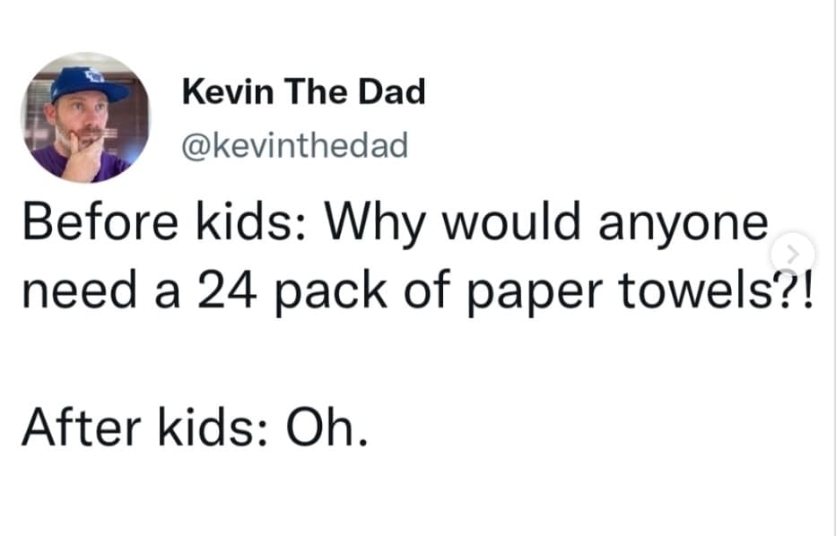
Task: Click the display name Kevin The Dad
Action: [x=302, y=91]
